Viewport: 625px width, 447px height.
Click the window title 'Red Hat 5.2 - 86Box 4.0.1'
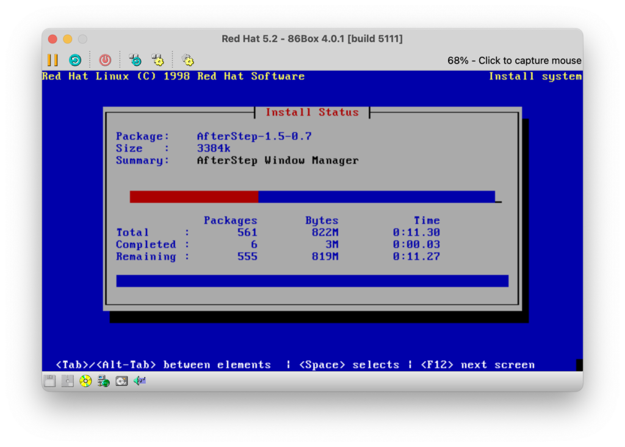click(x=312, y=38)
